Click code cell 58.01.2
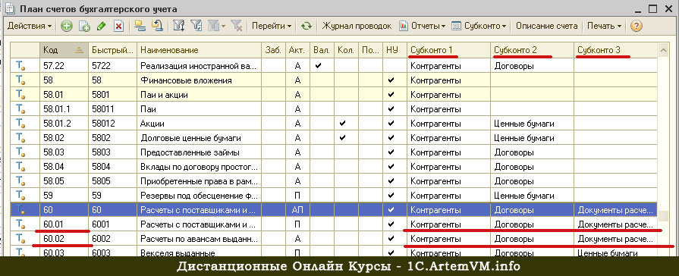 coord(64,124)
